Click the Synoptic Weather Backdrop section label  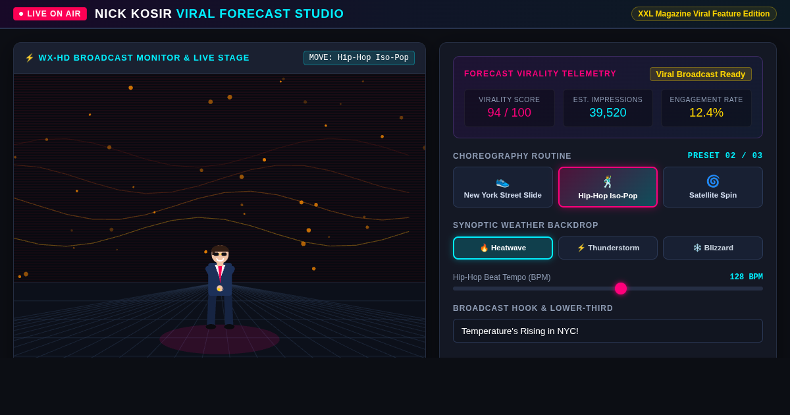pos(526,225)
